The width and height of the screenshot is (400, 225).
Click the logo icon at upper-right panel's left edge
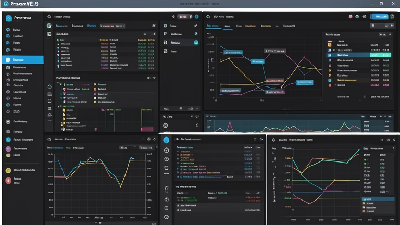[x=208, y=16]
